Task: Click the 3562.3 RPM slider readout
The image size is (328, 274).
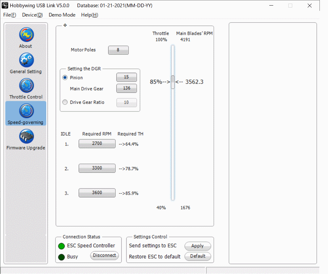Action: (x=194, y=82)
